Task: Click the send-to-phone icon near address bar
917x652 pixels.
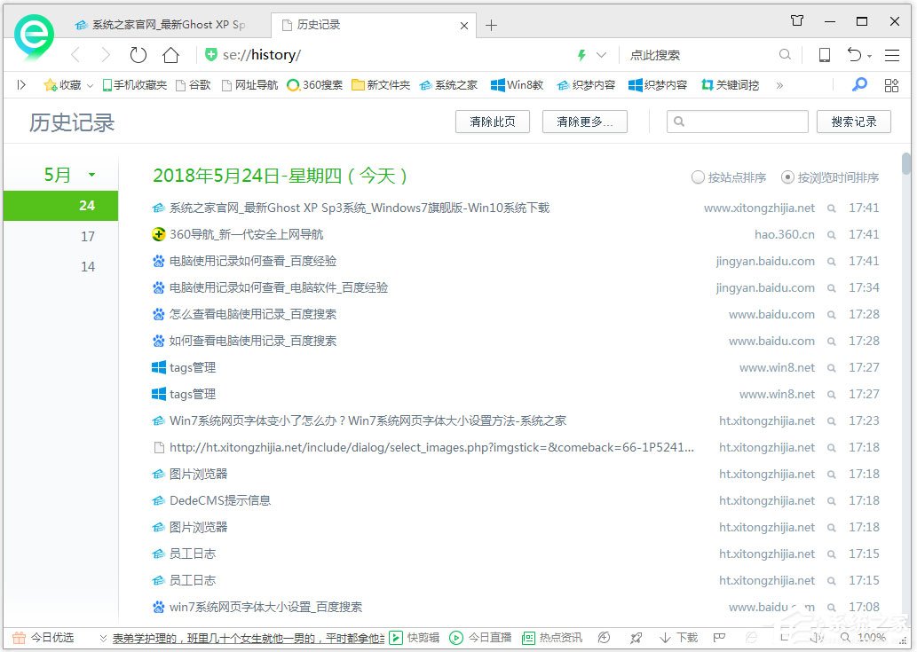Action: point(823,54)
